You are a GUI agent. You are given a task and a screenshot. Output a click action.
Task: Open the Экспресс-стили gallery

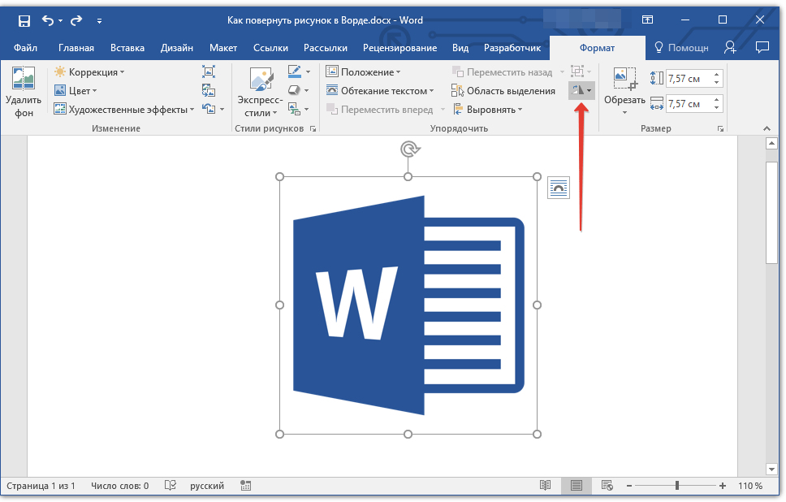point(260,92)
